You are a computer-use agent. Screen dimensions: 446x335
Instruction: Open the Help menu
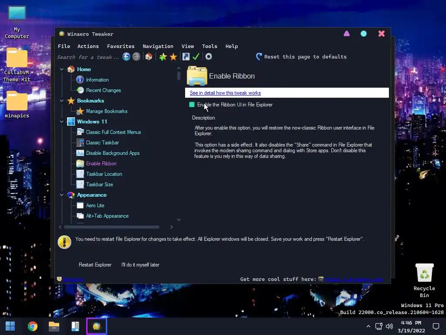(x=232, y=46)
